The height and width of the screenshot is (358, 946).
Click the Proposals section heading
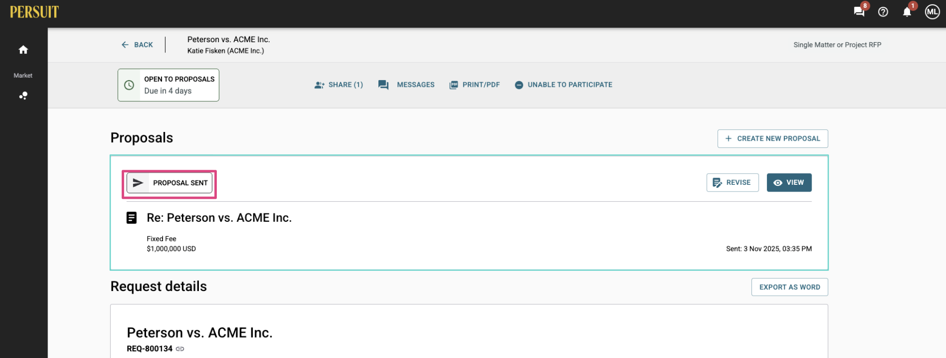click(142, 138)
